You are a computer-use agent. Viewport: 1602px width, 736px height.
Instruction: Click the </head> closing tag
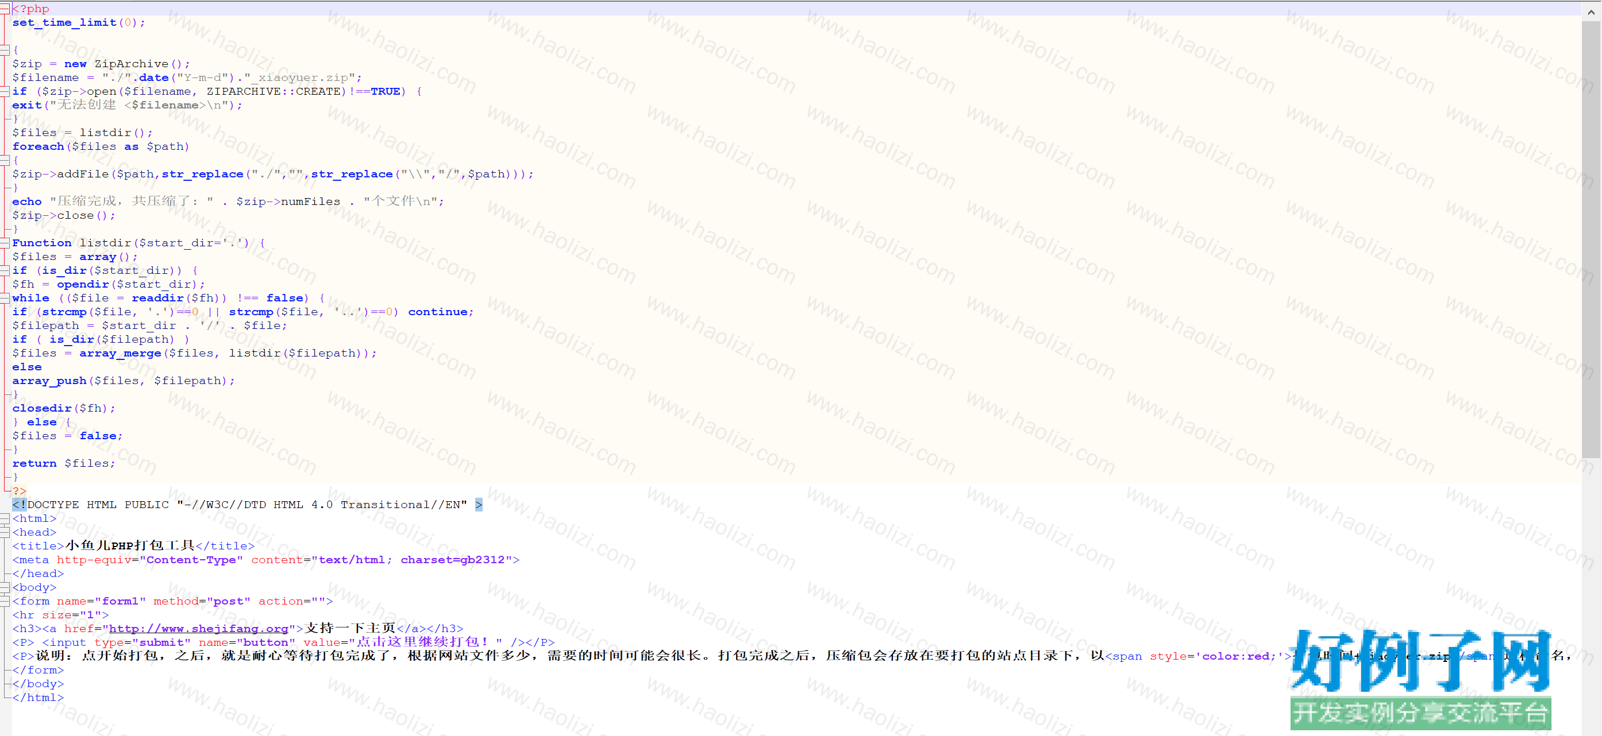coord(38,574)
